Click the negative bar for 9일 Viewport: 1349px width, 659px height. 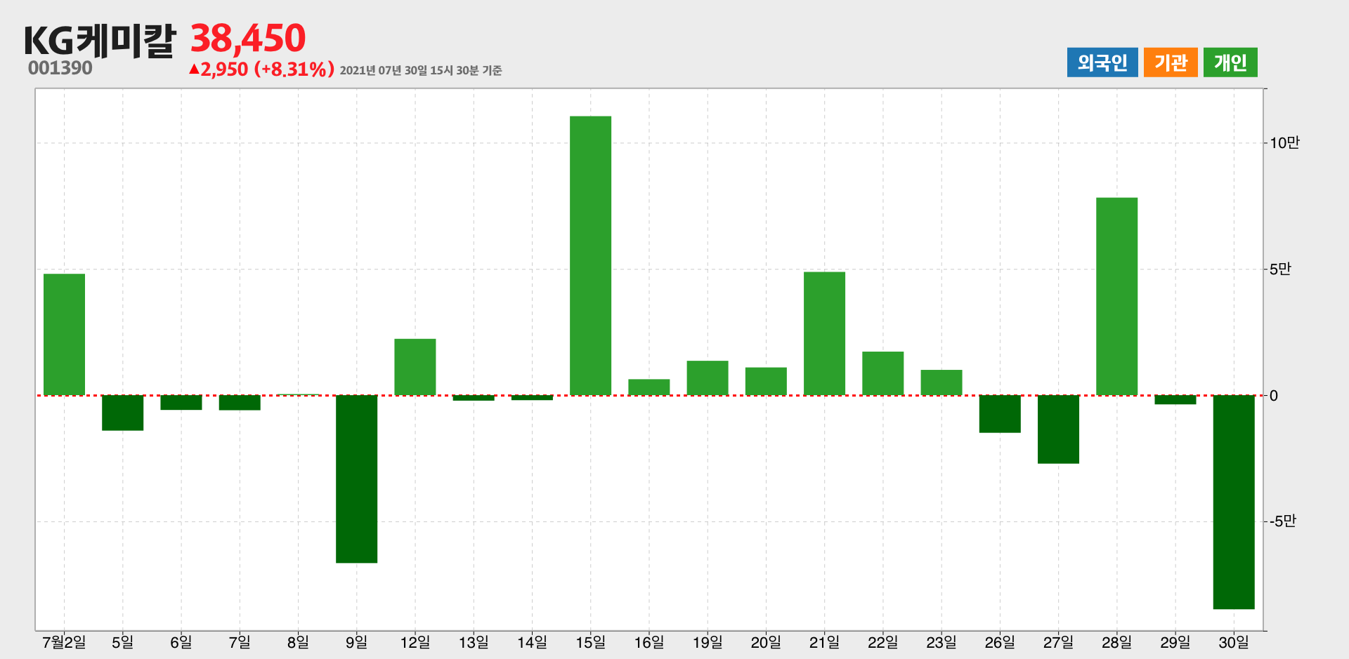[x=356, y=479]
